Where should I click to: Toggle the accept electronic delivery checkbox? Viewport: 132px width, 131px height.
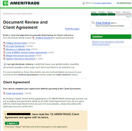(5, 64)
